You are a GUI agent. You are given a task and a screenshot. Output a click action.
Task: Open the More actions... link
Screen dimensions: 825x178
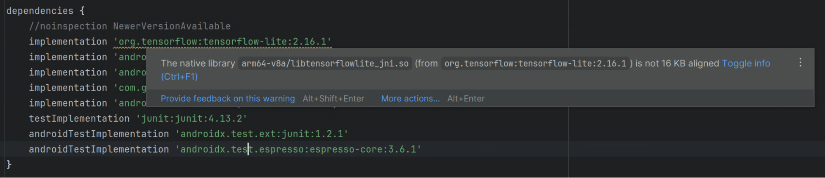(410, 99)
